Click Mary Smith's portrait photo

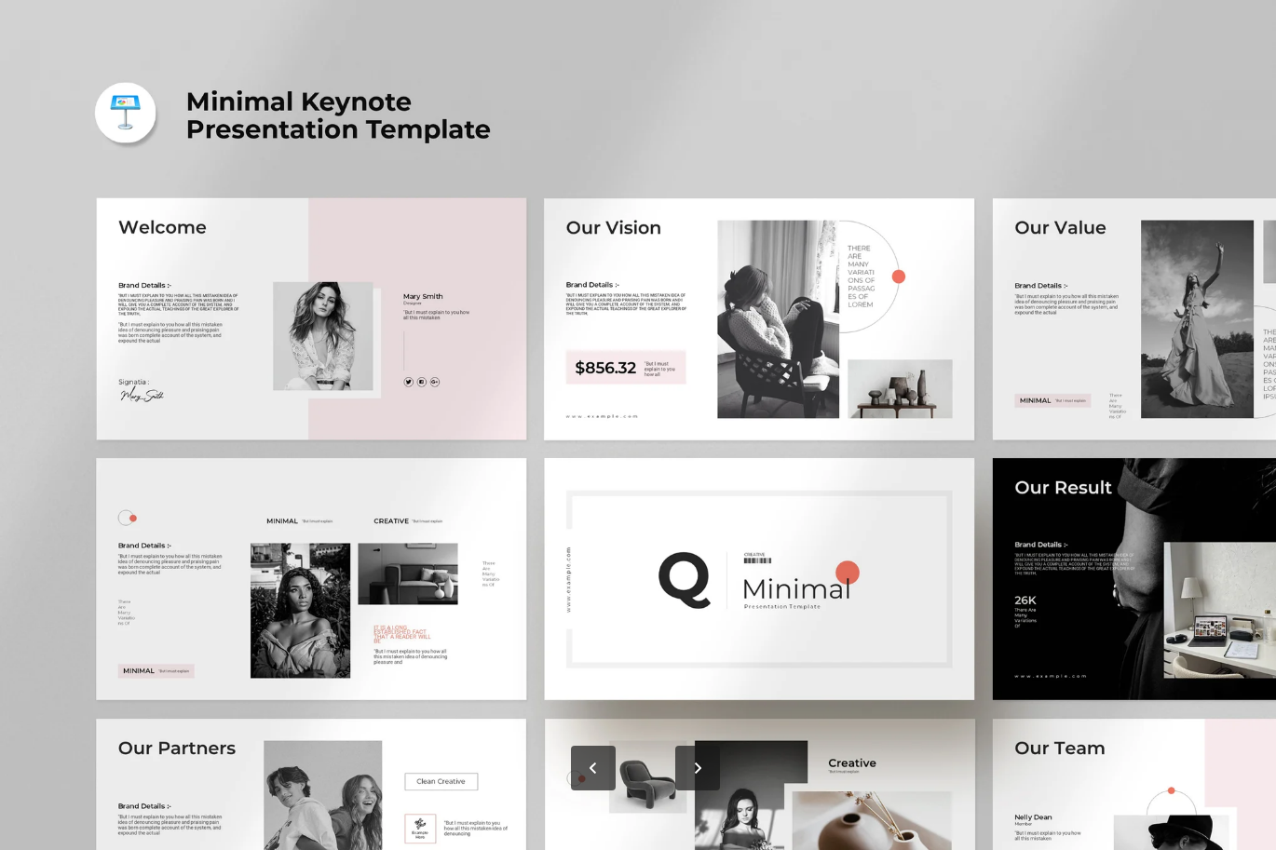(323, 336)
